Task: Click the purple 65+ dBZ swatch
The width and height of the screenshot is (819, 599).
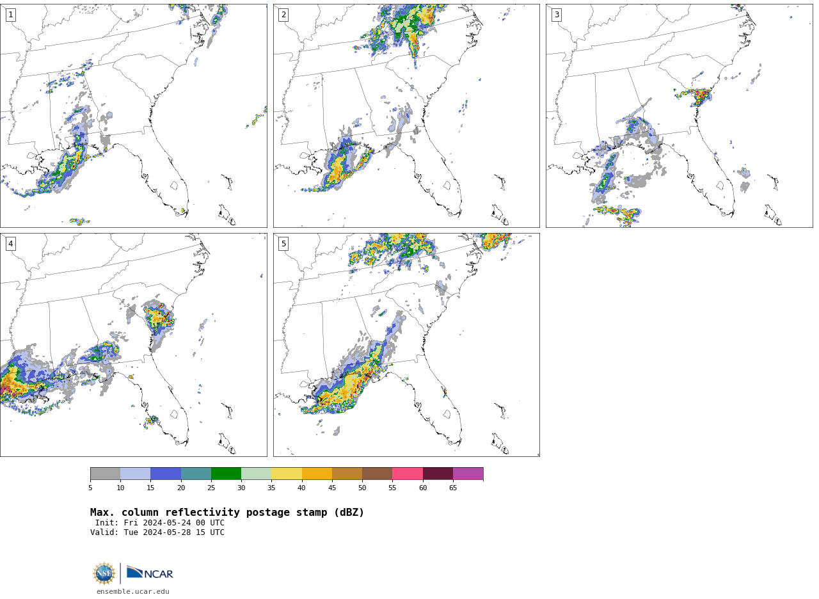Action: pyautogui.click(x=468, y=474)
